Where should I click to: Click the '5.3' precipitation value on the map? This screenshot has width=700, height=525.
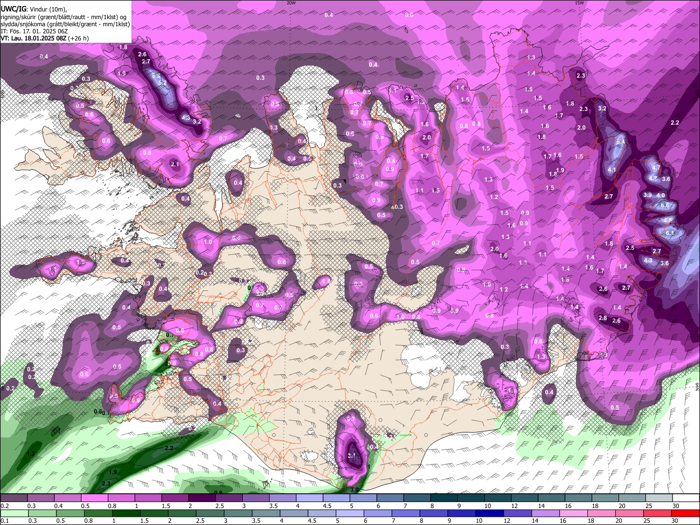[x=156, y=75]
